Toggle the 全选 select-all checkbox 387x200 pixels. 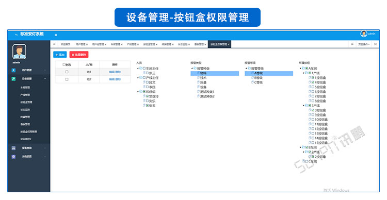point(64,64)
